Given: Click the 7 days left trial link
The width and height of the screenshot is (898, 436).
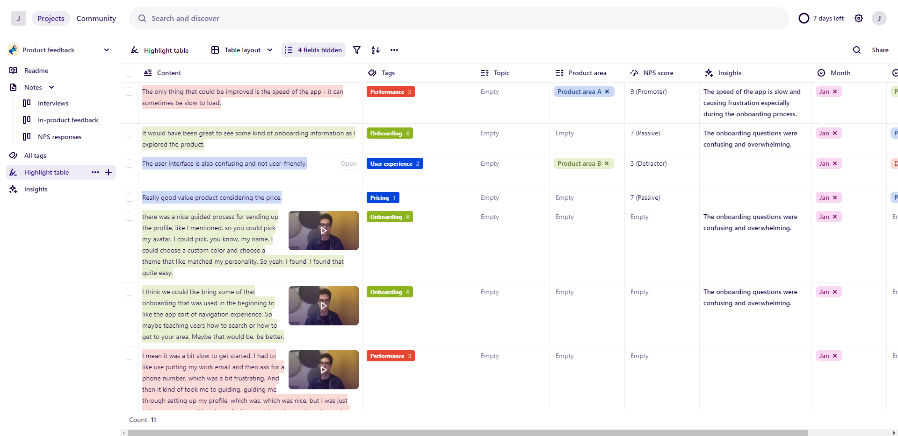Looking at the screenshot, I should (x=828, y=18).
